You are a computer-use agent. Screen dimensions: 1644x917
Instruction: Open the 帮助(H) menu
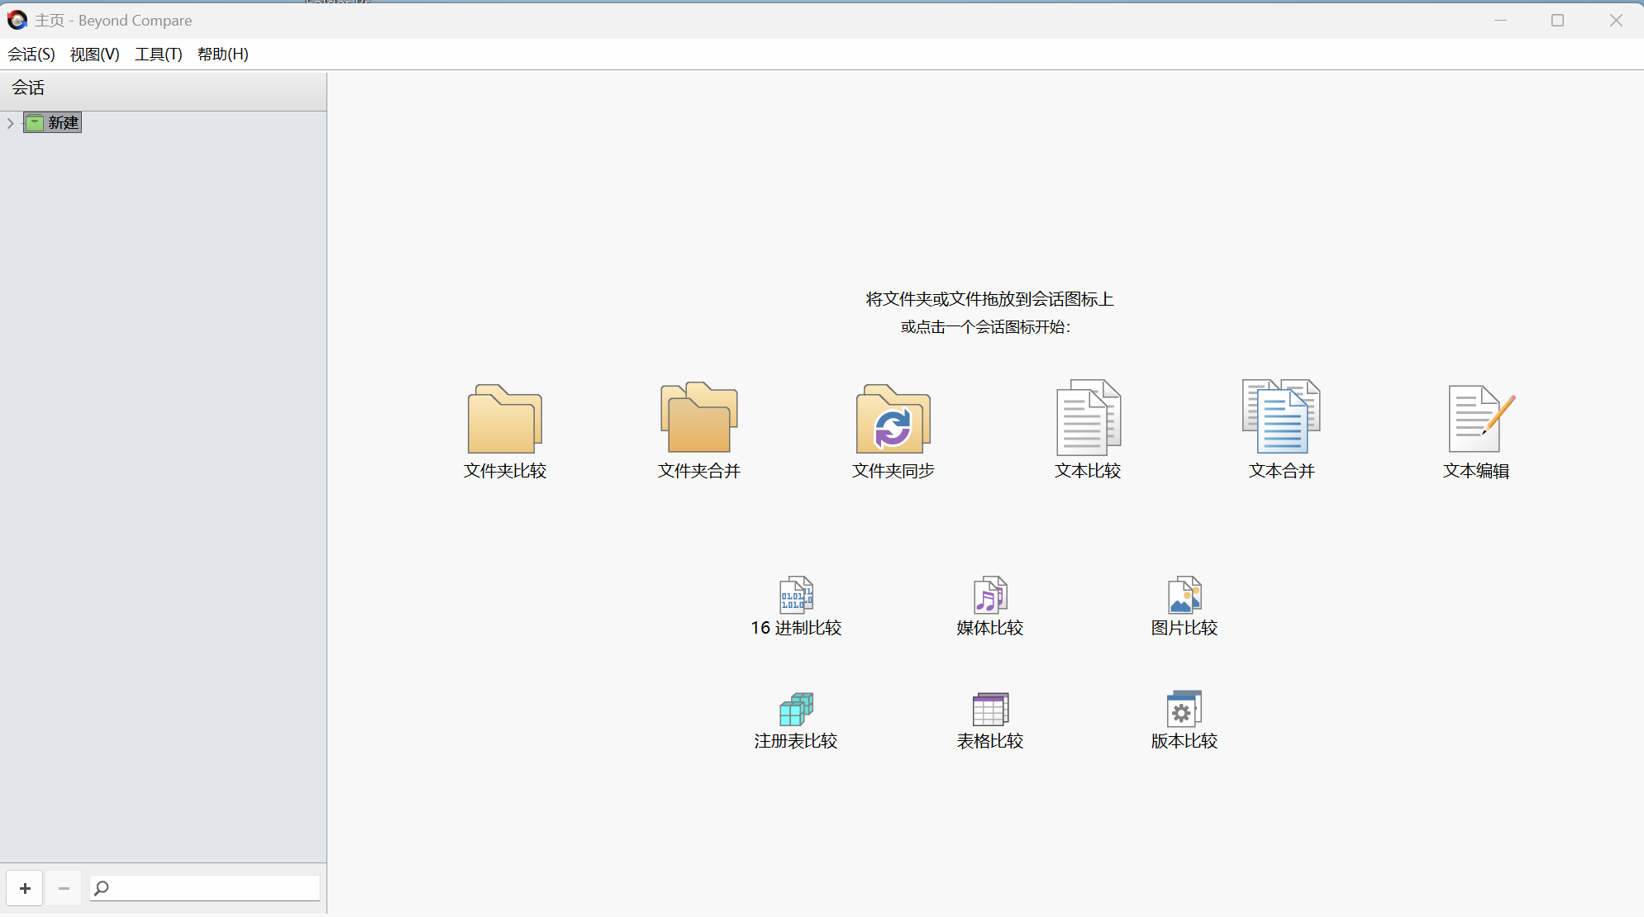click(222, 54)
